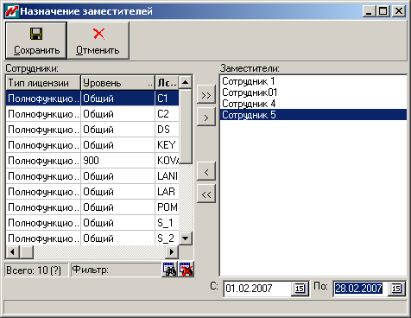This screenshot has height=318, width=411.
Task: Close the Назначение заместителей window
Action: pyautogui.click(x=399, y=11)
